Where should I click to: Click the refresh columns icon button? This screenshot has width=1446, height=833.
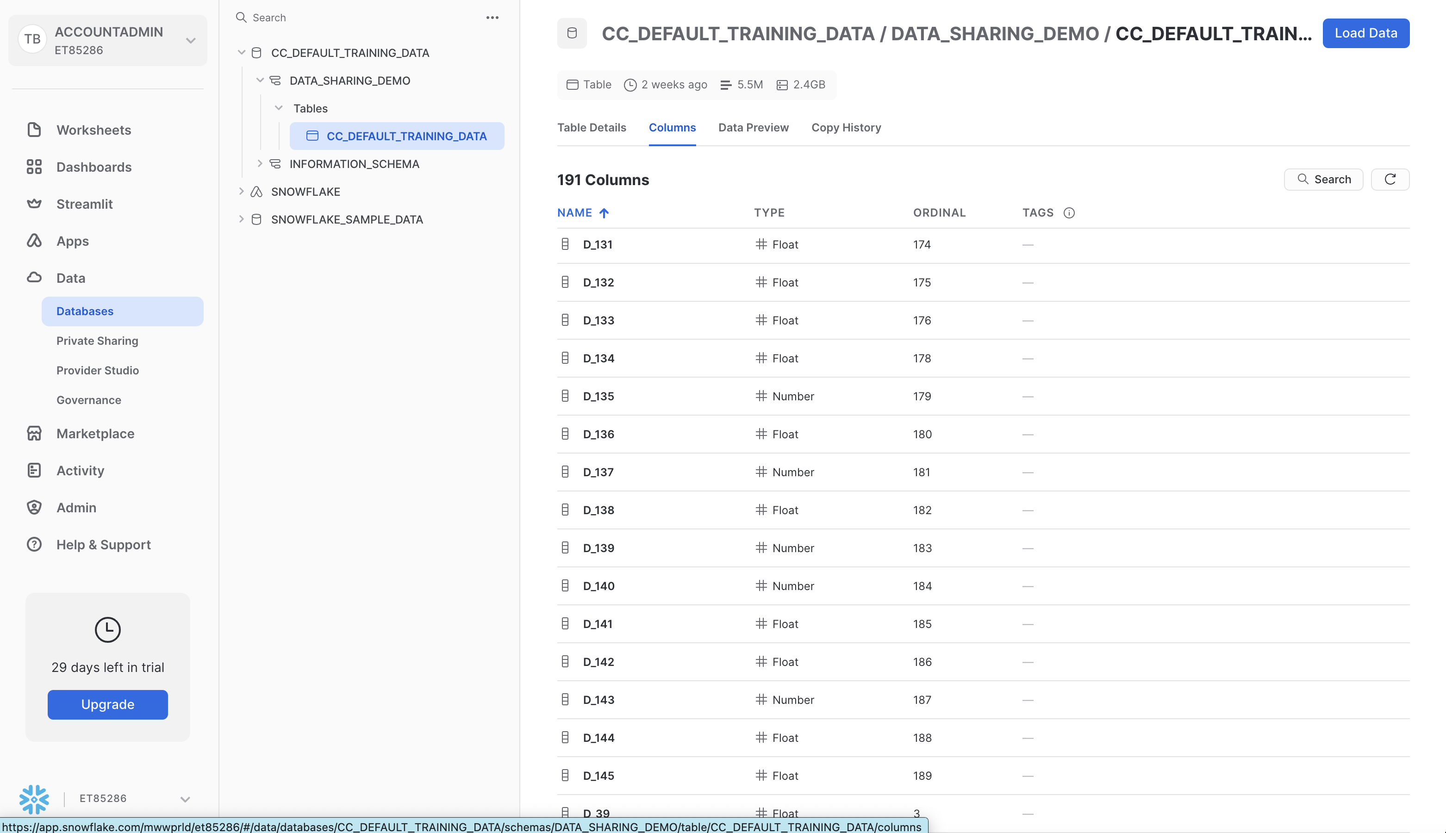1390,179
